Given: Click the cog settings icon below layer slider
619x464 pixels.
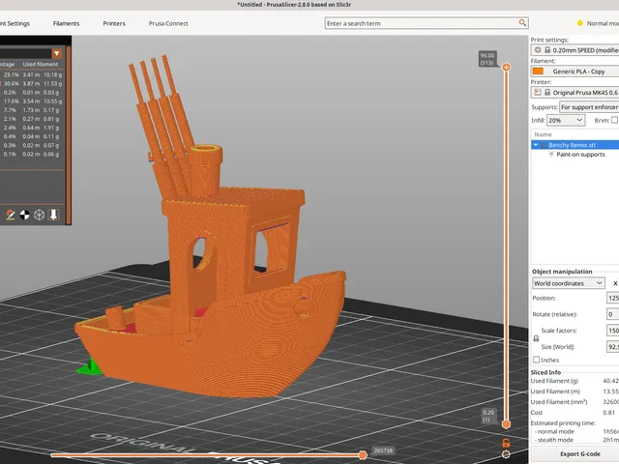Looking at the screenshot, I should (506, 454).
